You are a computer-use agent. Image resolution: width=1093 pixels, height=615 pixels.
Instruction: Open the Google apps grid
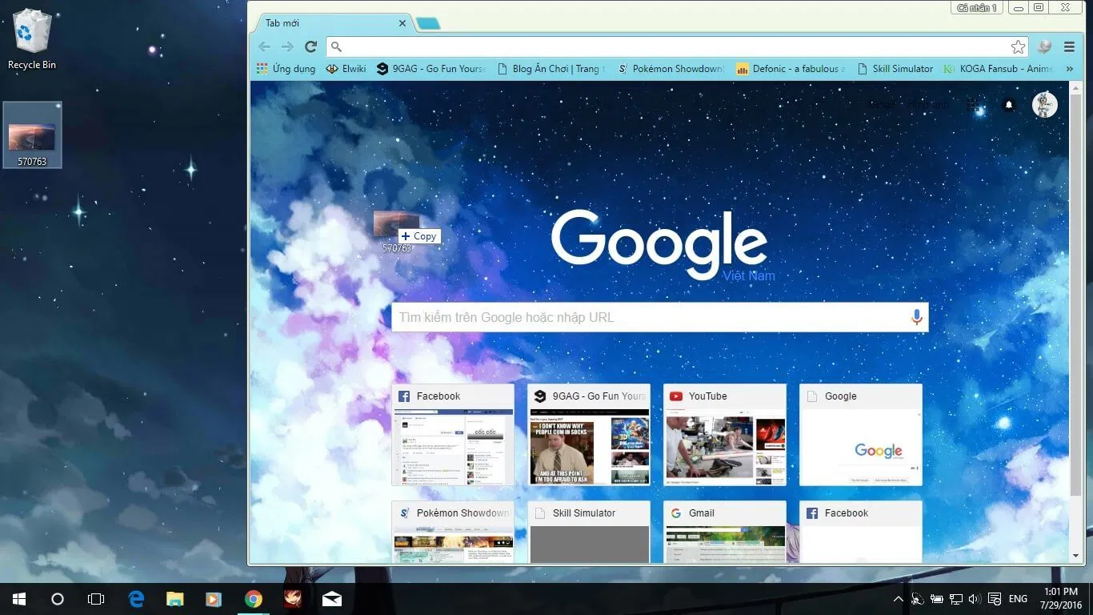point(972,105)
